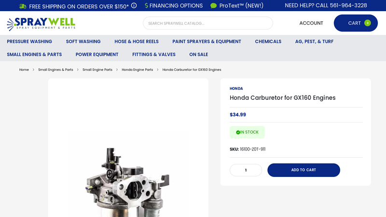Open the Hose & Hose Reels menu
Image resolution: width=386 pixels, height=217 pixels.
pyautogui.click(x=137, y=41)
